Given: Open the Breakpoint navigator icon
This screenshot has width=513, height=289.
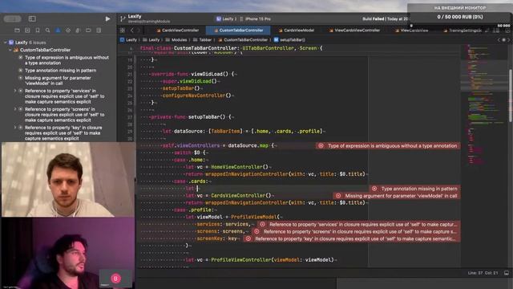Looking at the screenshot, I should (88, 31).
